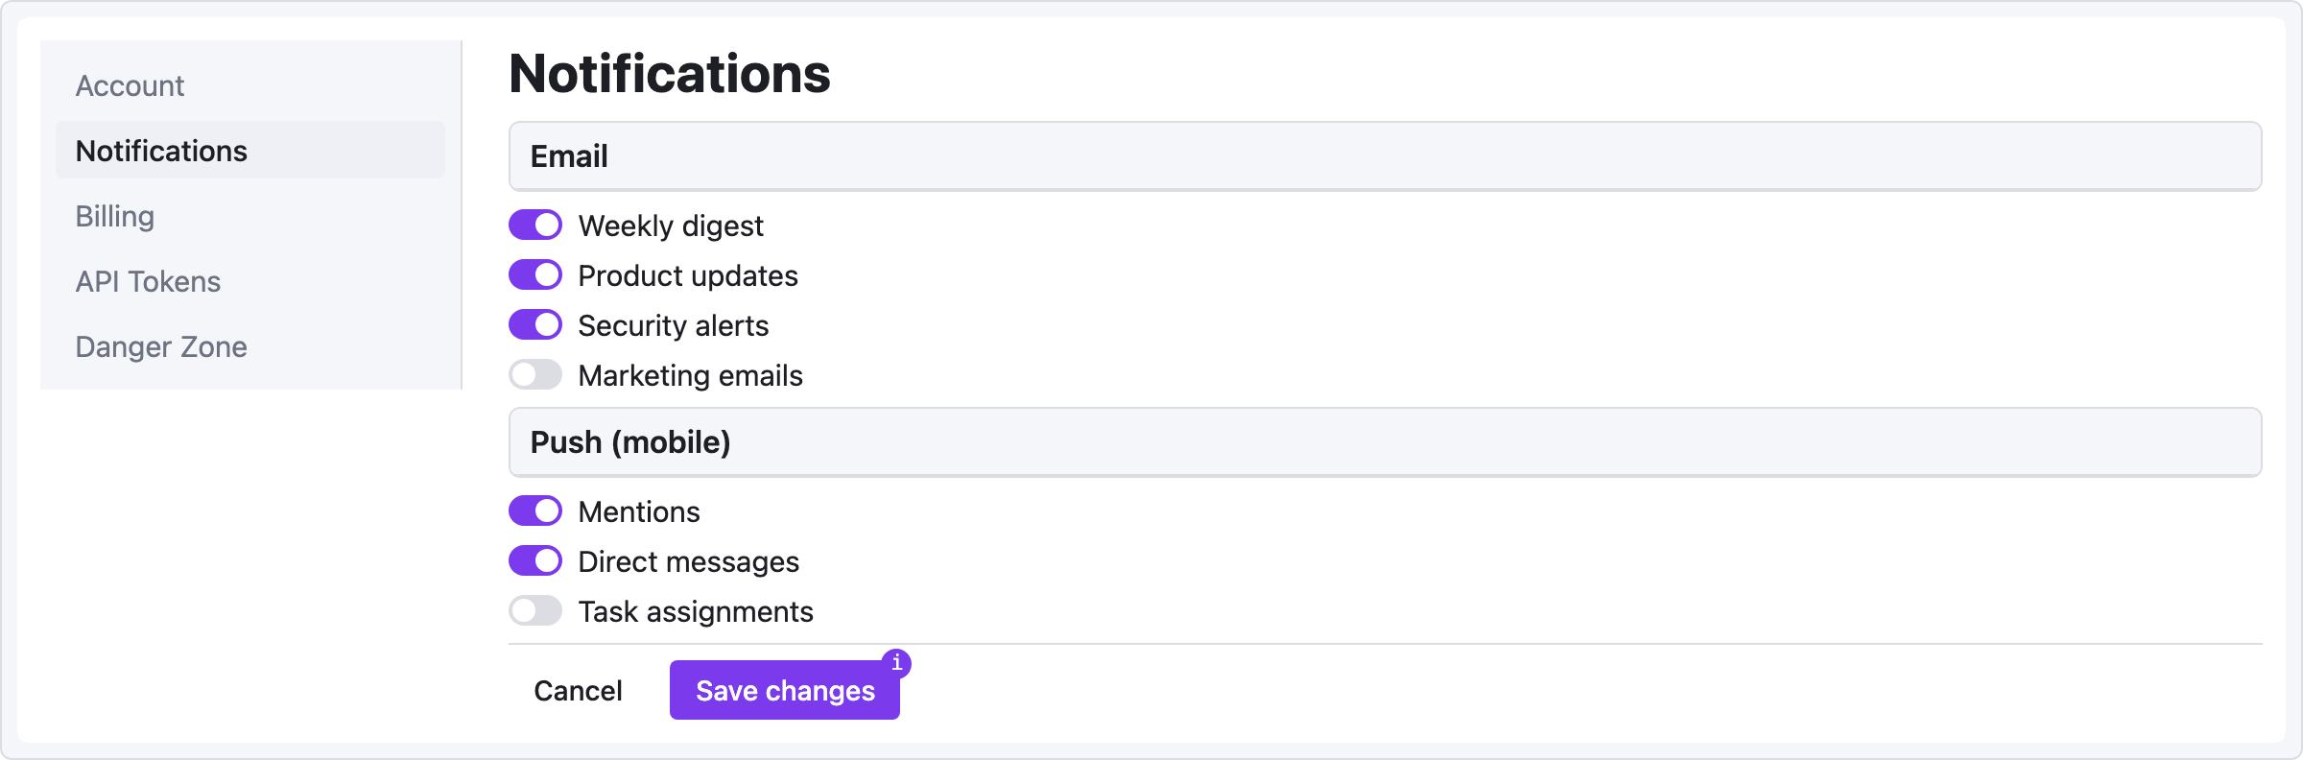
Task: Click the info badge on Save changes
Action: (896, 663)
